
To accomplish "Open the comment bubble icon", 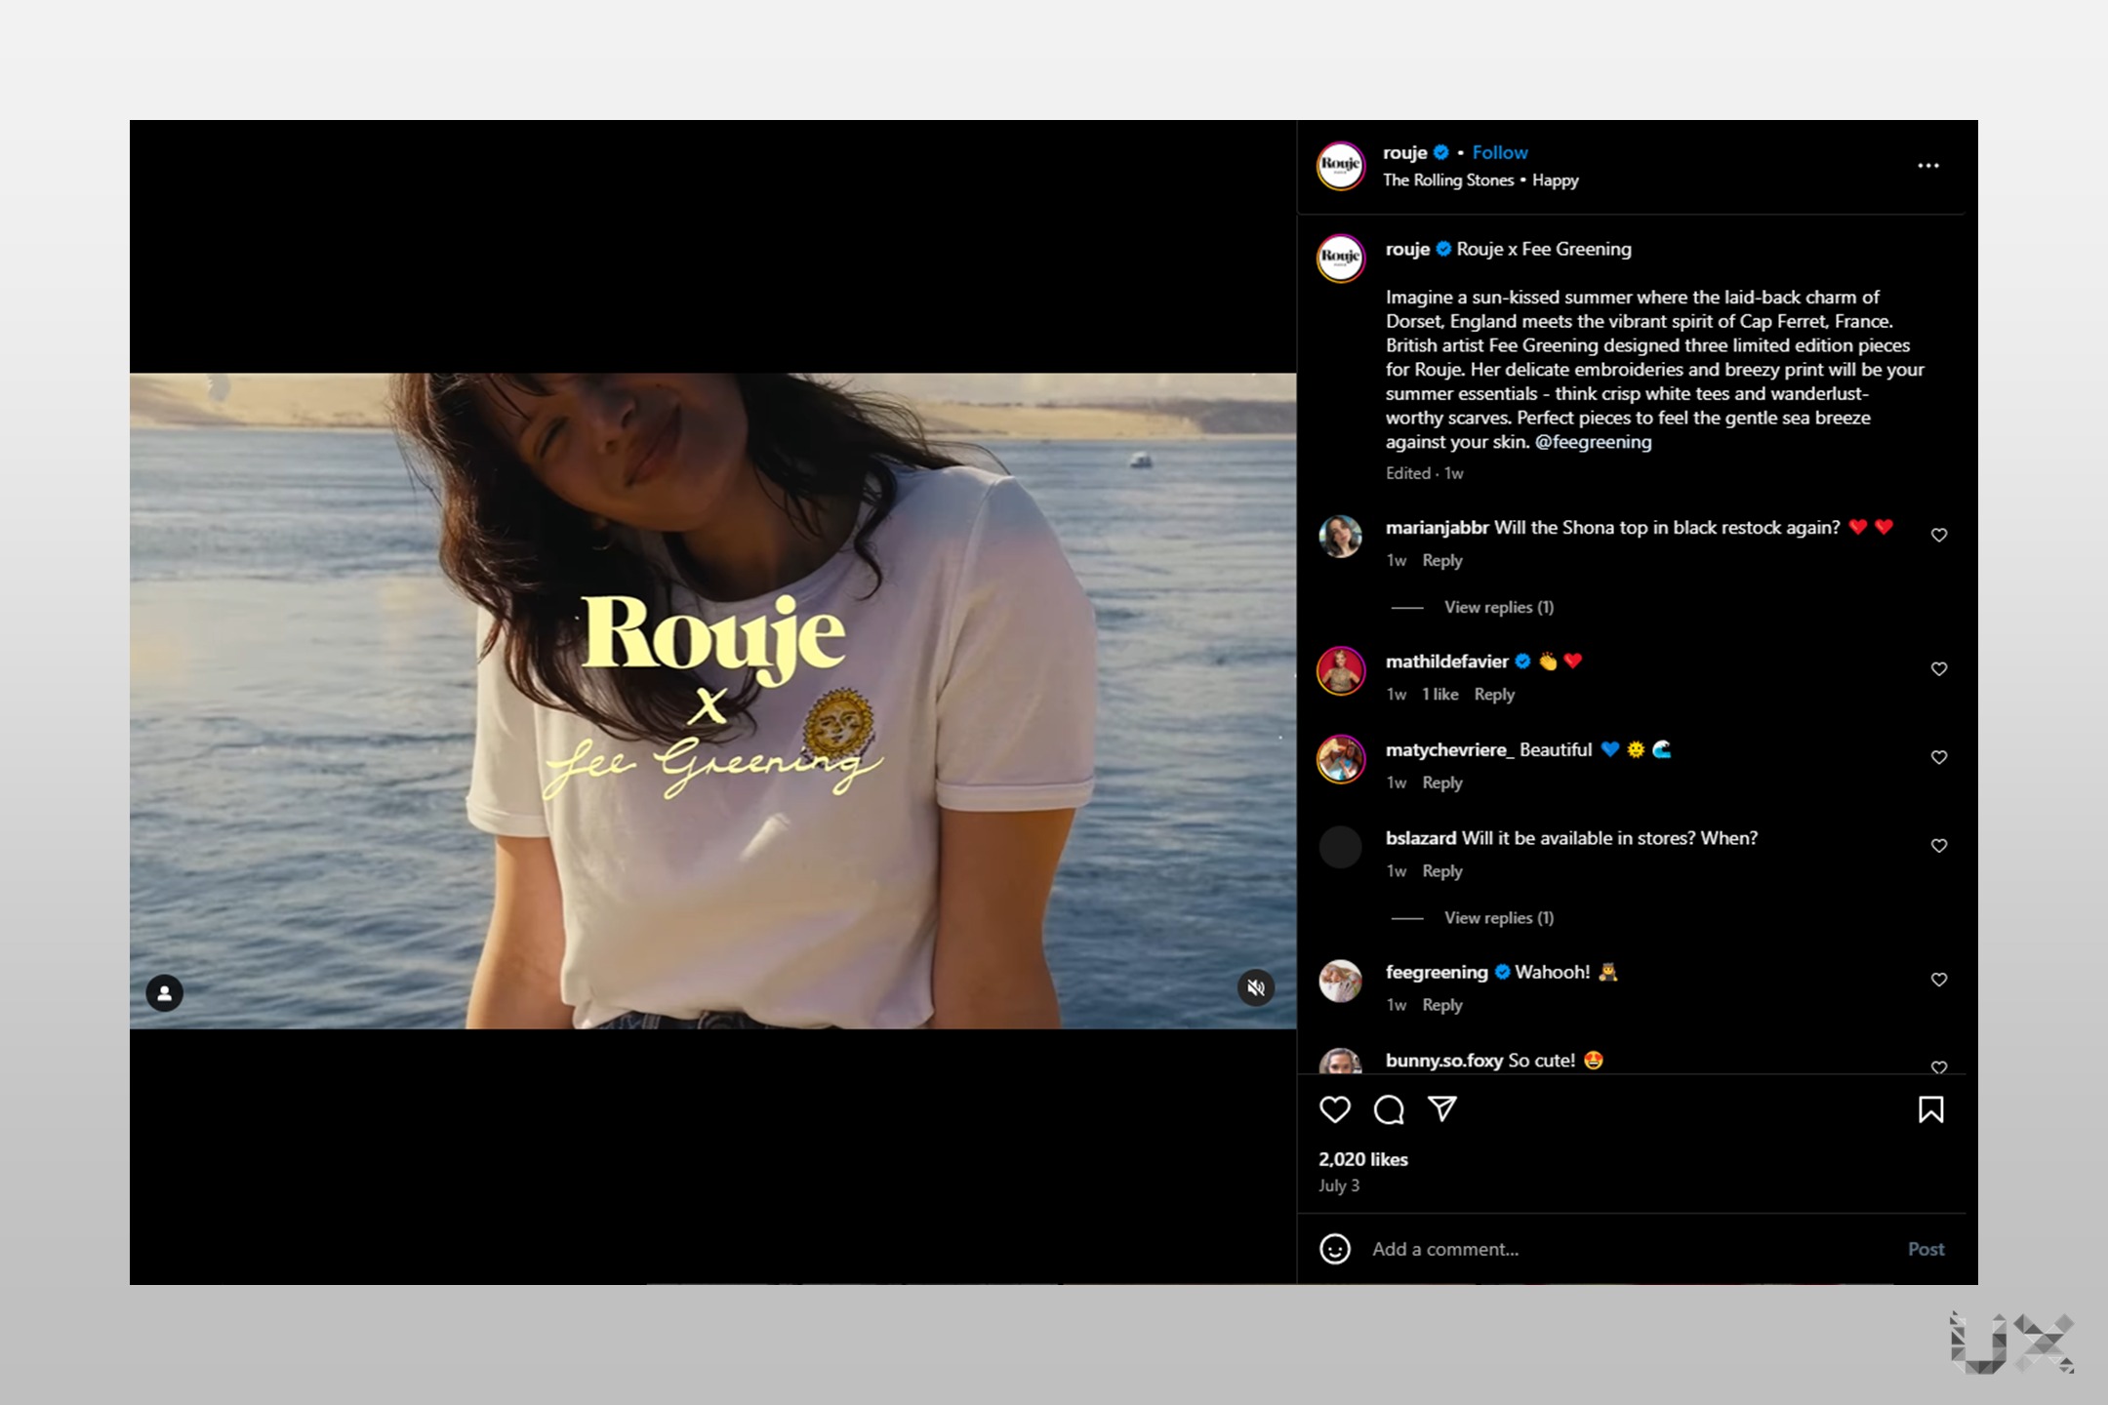I will 1389,1109.
